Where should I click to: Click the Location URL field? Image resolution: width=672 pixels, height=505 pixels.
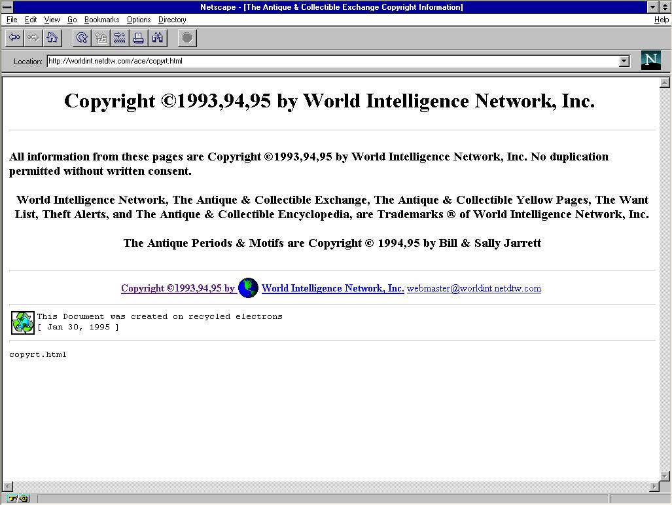pos(333,62)
